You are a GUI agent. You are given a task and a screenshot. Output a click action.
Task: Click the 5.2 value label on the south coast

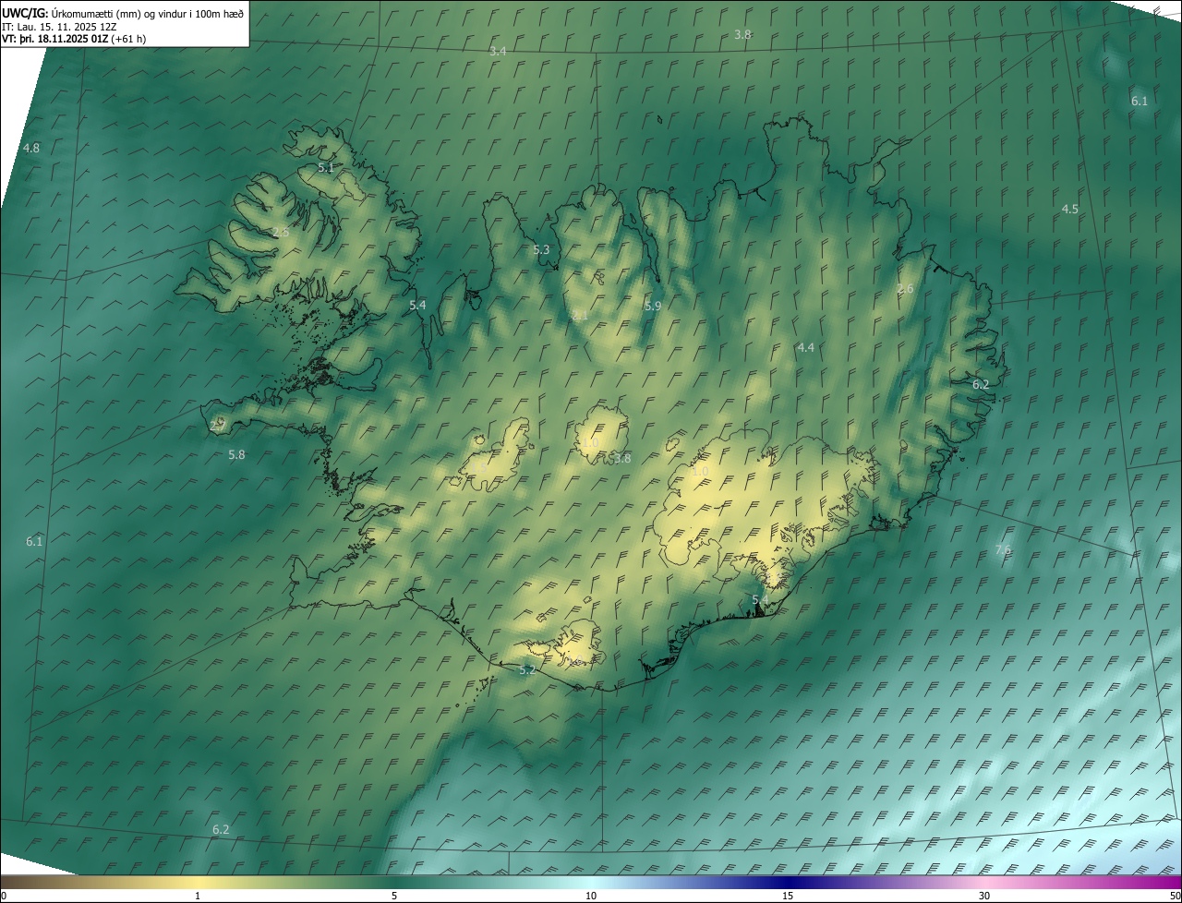point(527,670)
